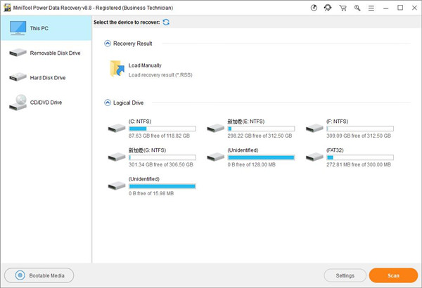Click the Load Manually folder icon

(x=117, y=69)
